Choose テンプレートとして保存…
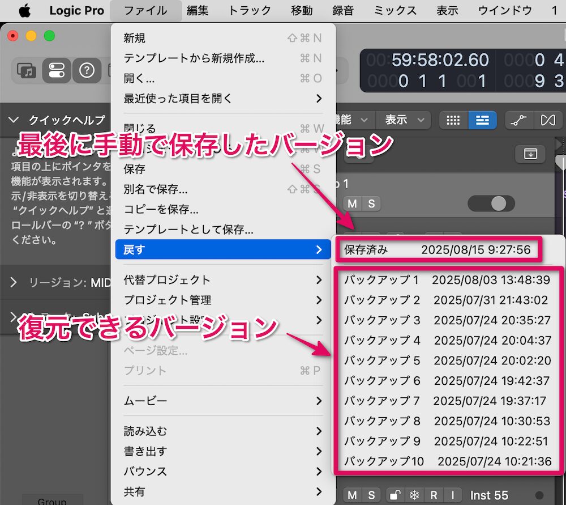The image size is (566, 505). click(x=223, y=230)
